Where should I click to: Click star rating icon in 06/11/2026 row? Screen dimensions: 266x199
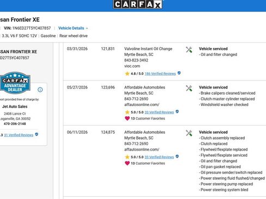point(127,157)
